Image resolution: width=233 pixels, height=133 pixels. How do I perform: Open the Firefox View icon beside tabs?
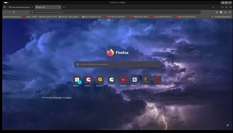(5, 7)
